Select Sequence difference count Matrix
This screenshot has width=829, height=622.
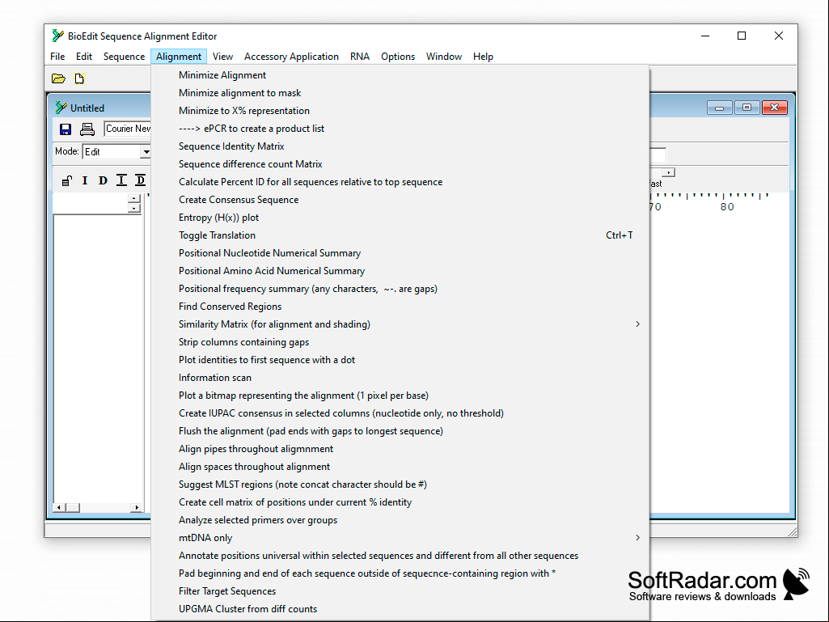400,164
